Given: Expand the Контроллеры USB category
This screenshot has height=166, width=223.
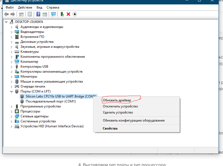Looking at the screenshot, I should 12,67.
